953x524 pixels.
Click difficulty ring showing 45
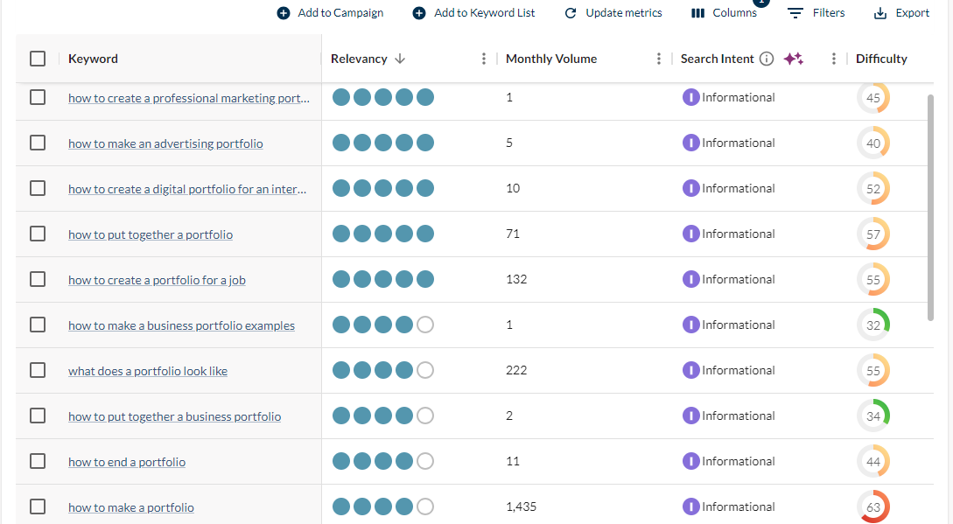873,97
